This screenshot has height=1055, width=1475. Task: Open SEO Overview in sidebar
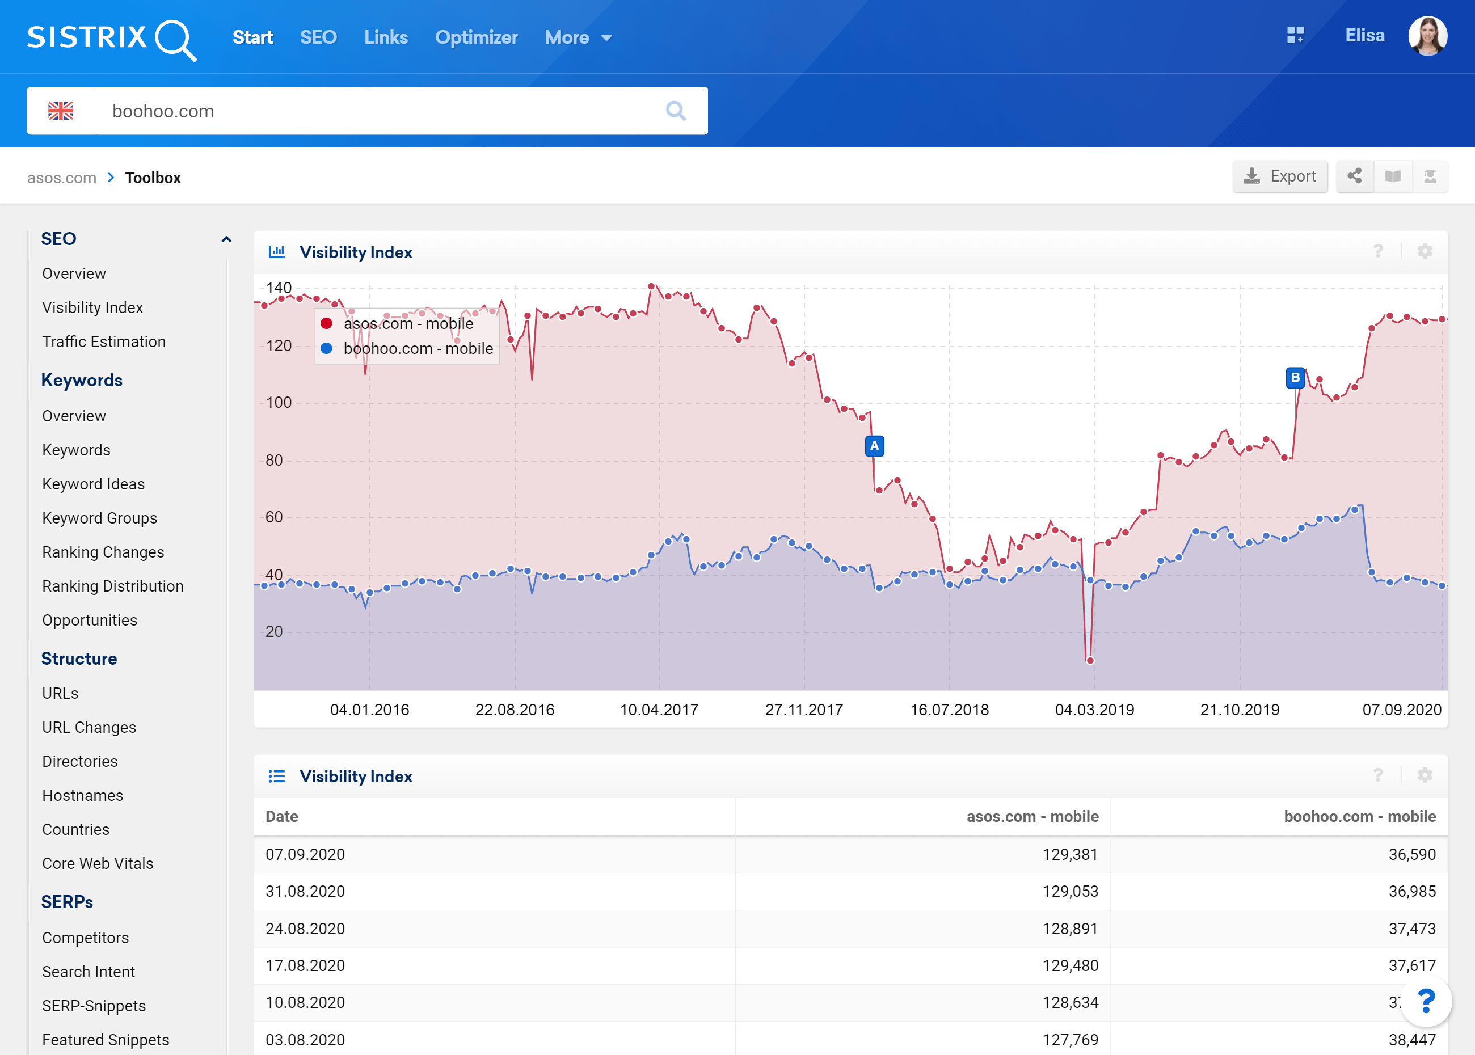click(x=74, y=273)
